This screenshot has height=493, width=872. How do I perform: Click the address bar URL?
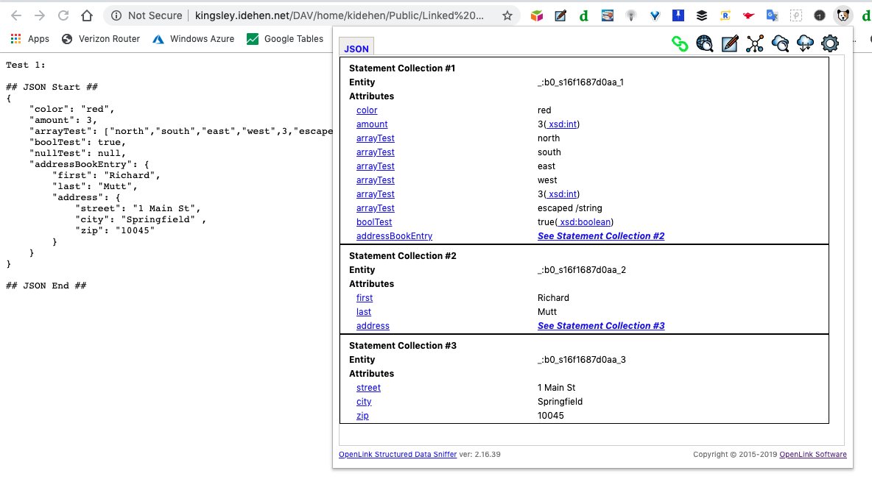tap(340, 15)
